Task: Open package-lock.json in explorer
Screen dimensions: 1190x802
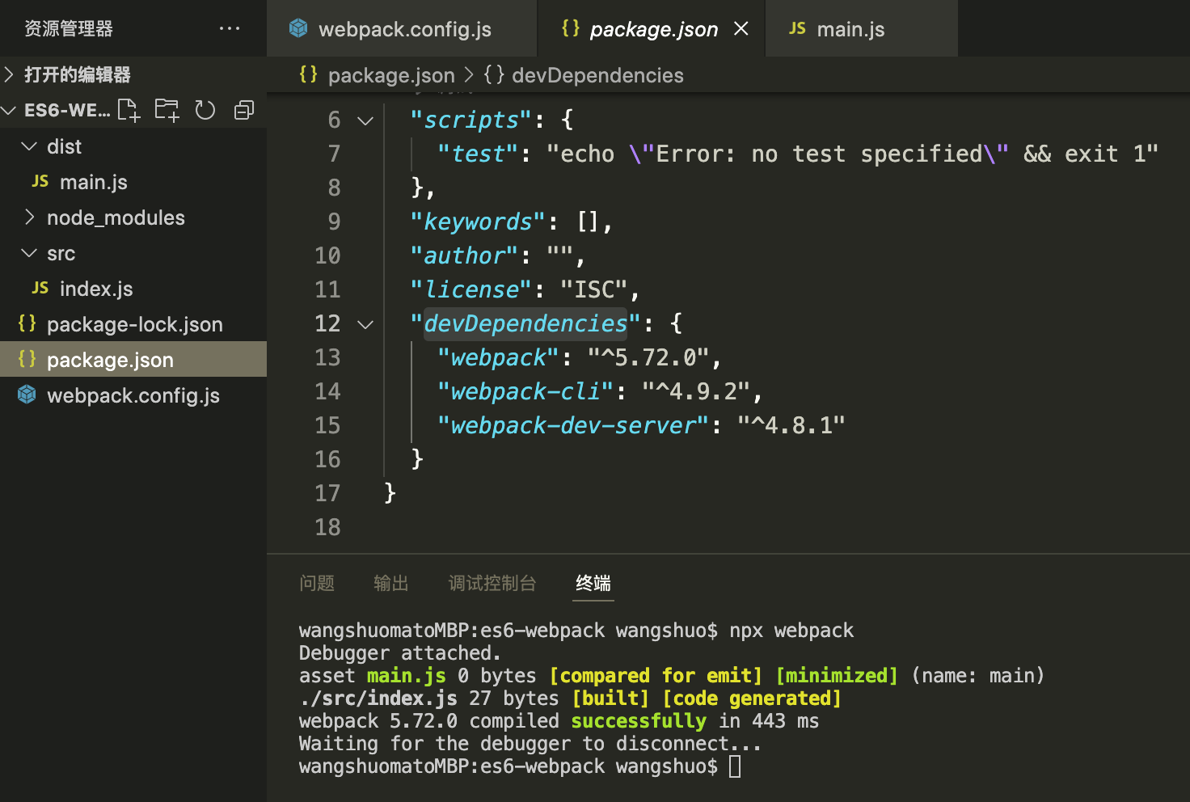Action: (x=133, y=324)
